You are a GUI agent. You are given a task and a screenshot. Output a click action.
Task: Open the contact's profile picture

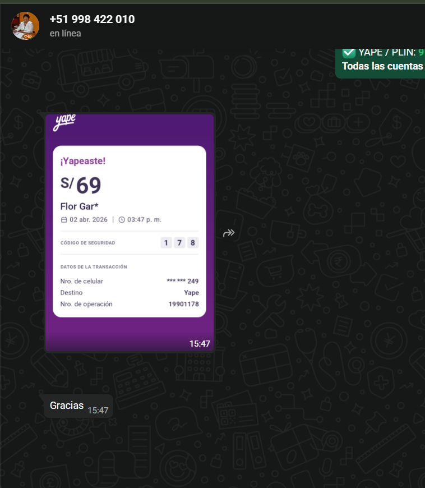point(25,26)
